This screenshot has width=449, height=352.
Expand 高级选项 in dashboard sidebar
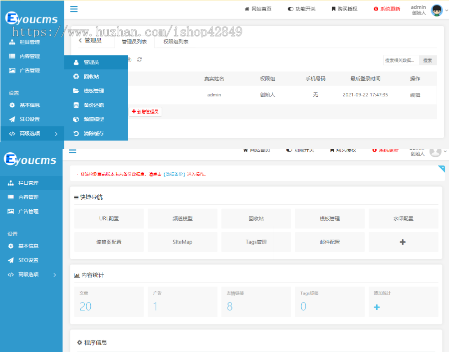31,275
